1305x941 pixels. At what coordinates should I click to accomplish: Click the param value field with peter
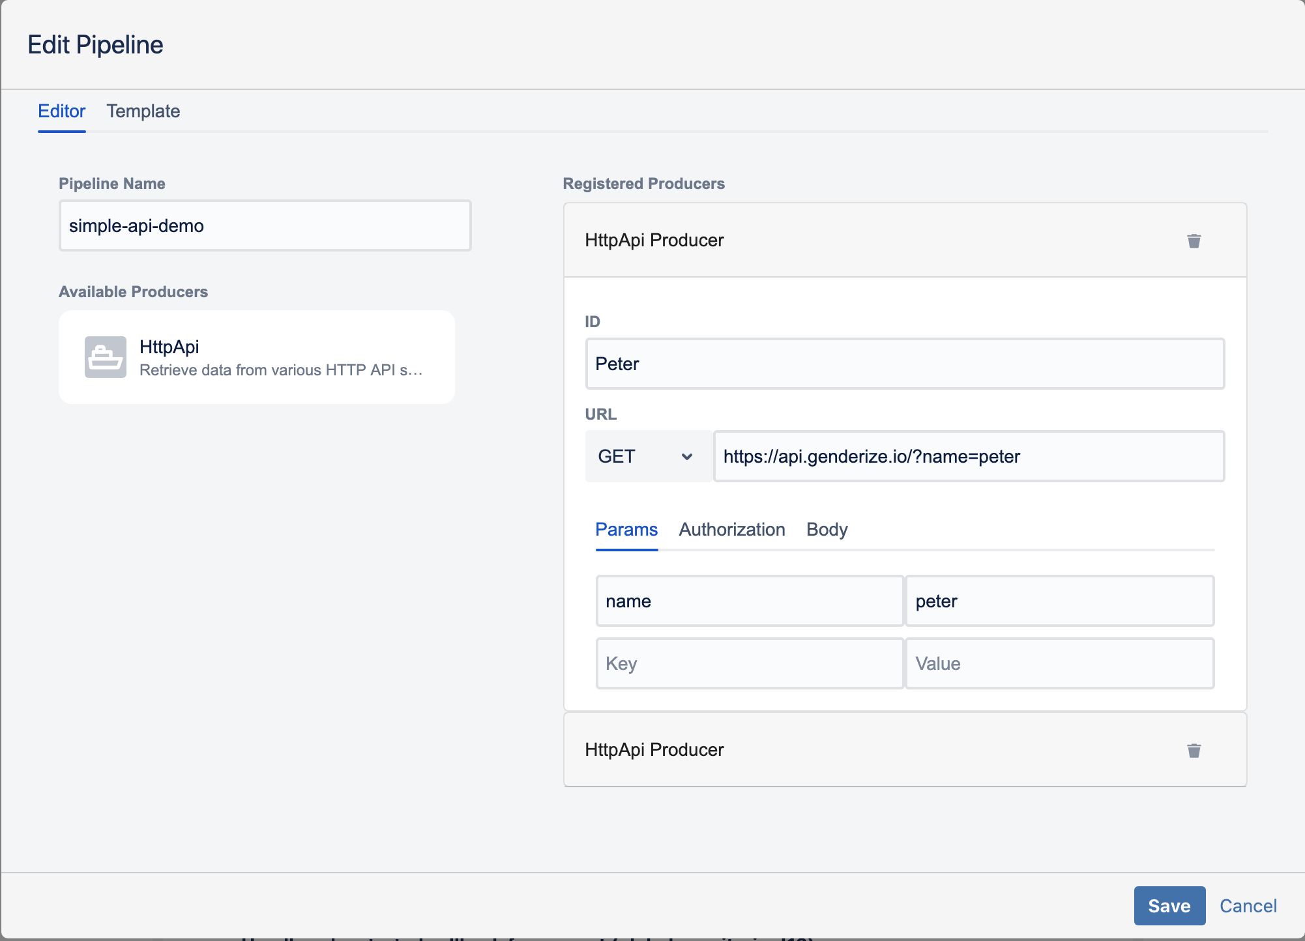click(1059, 601)
